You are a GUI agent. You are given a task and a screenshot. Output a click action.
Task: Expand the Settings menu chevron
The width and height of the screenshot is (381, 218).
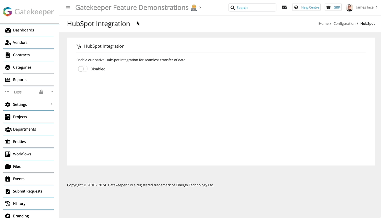(x=52, y=104)
